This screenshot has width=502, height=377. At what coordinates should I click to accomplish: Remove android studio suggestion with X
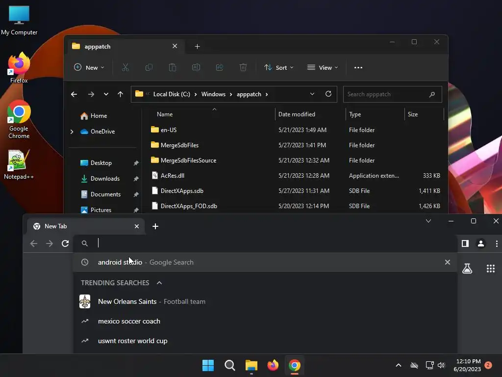(448, 262)
